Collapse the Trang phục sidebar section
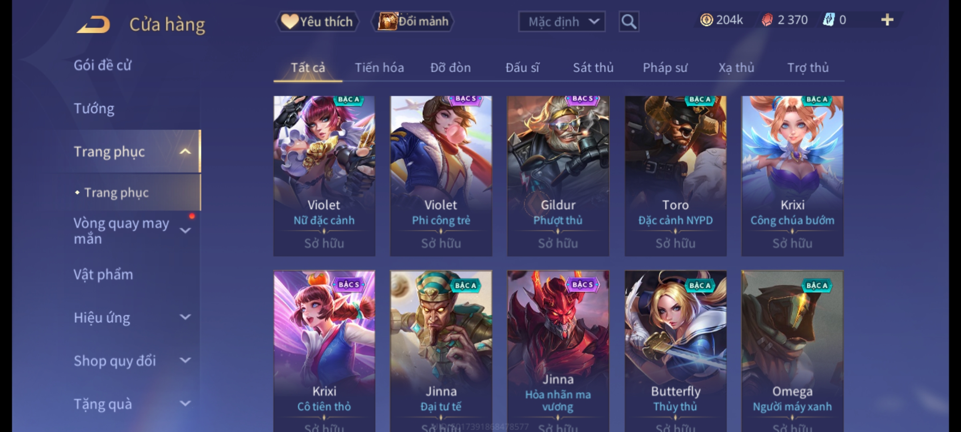 pos(185,152)
